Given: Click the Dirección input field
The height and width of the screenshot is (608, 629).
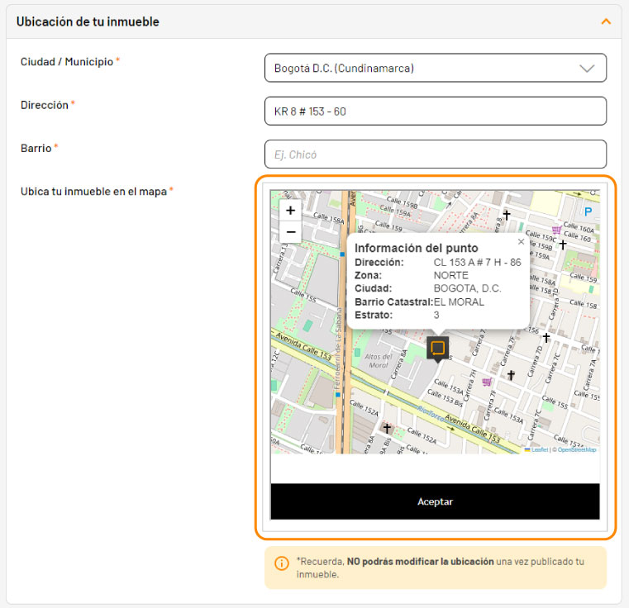Looking at the screenshot, I should [x=435, y=111].
